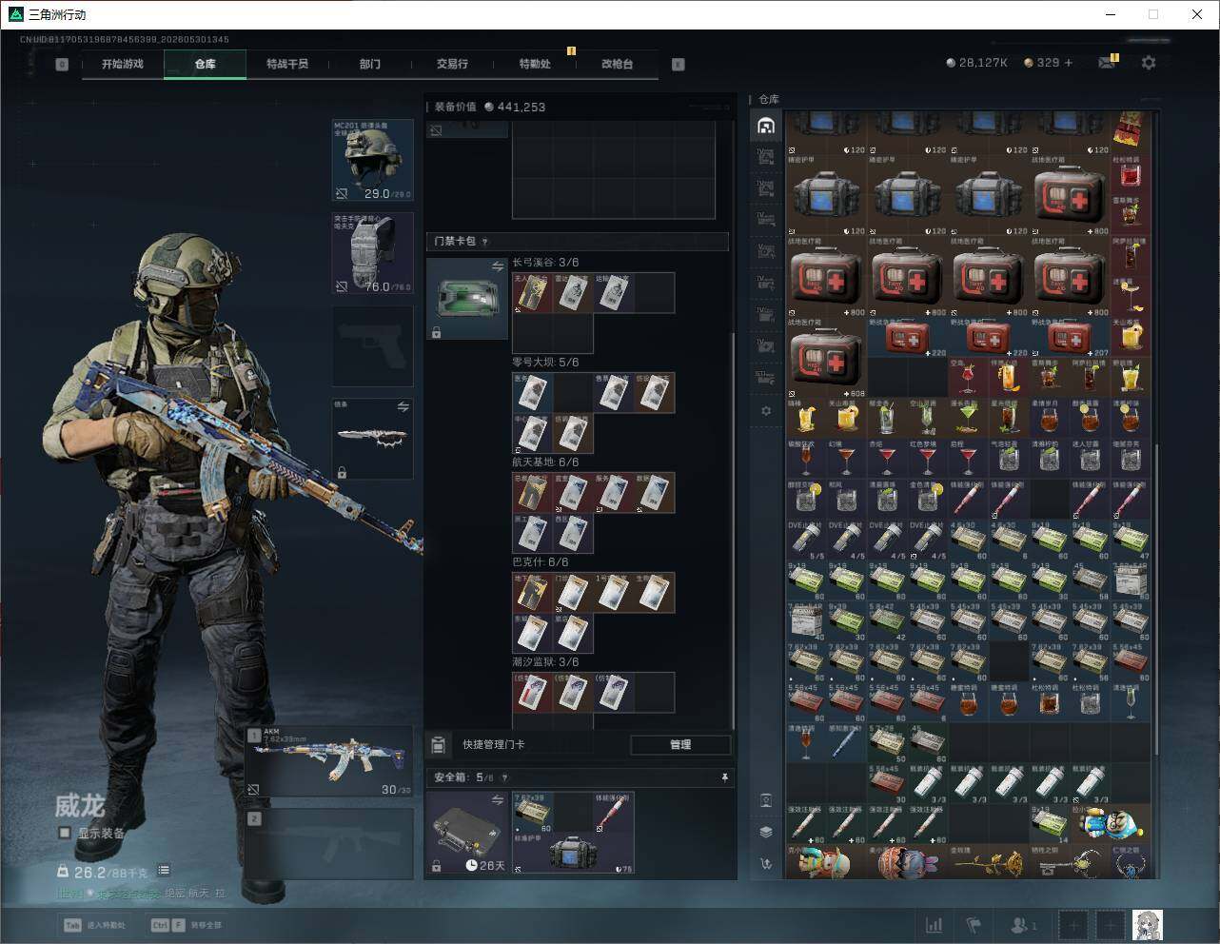
Task: Select the body armor slot showing 76.0
Action: coord(372,253)
